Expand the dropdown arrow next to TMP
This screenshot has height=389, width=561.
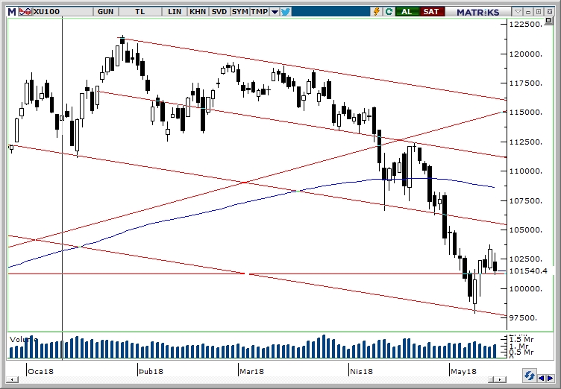[x=275, y=12]
